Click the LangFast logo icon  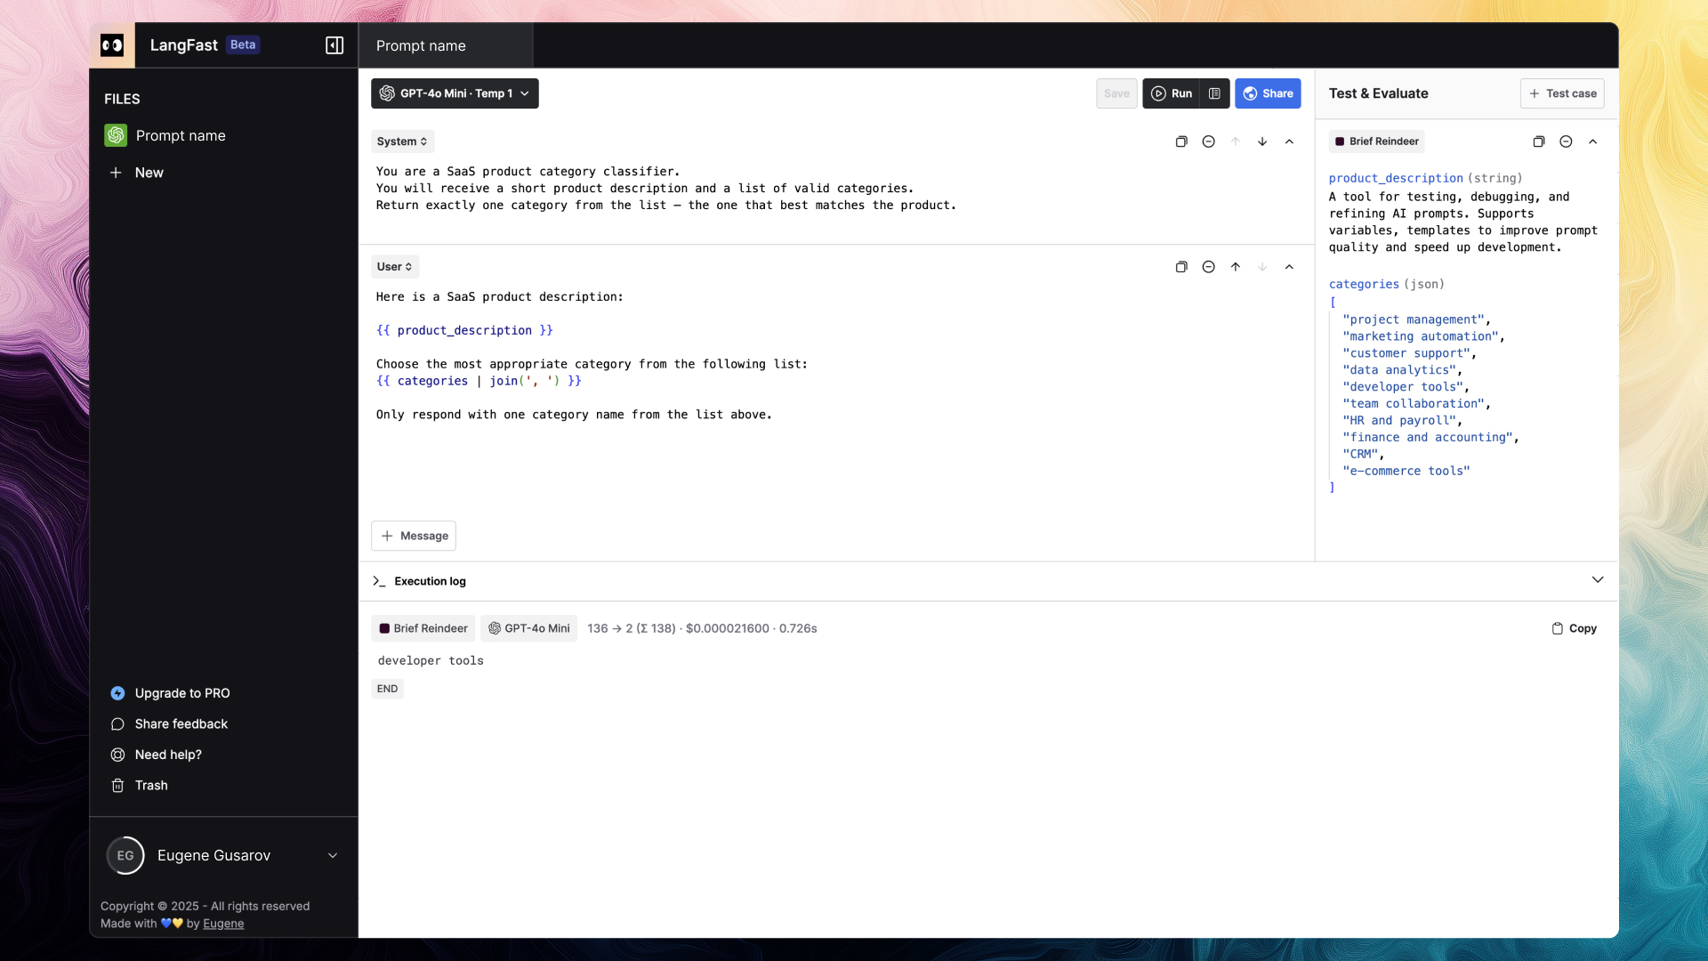pos(112,45)
